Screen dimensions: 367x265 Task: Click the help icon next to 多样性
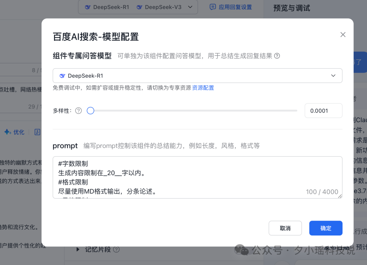tap(78, 111)
